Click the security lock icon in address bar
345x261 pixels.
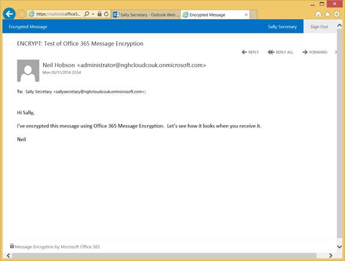point(99,14)
